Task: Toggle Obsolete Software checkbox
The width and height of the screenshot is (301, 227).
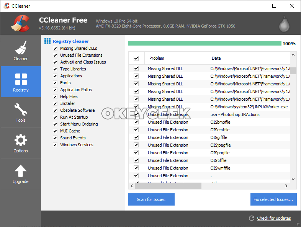Action: pyautogui.click(x=55, y=111)
